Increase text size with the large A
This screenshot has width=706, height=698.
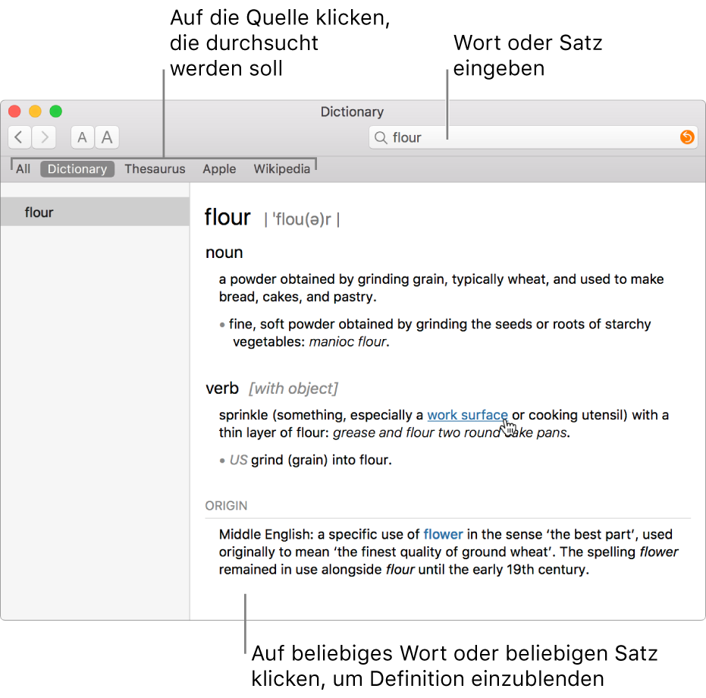pos(107,137)
